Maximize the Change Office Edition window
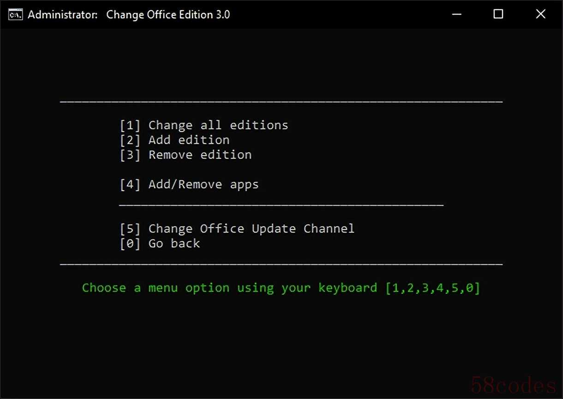Screen dimensions: 563x399 (x=498, y=14)
